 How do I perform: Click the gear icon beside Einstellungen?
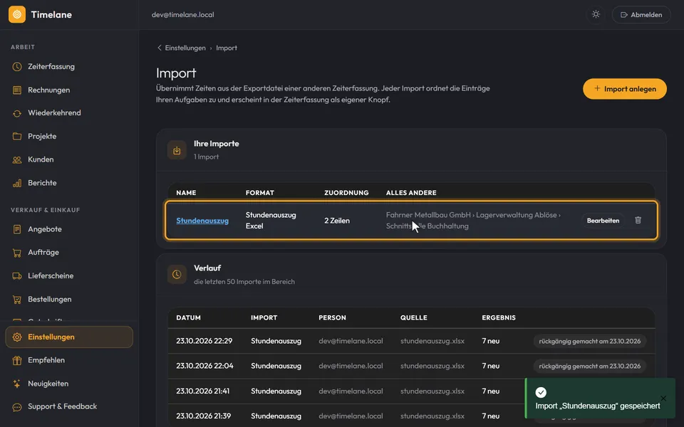[17, 337]
